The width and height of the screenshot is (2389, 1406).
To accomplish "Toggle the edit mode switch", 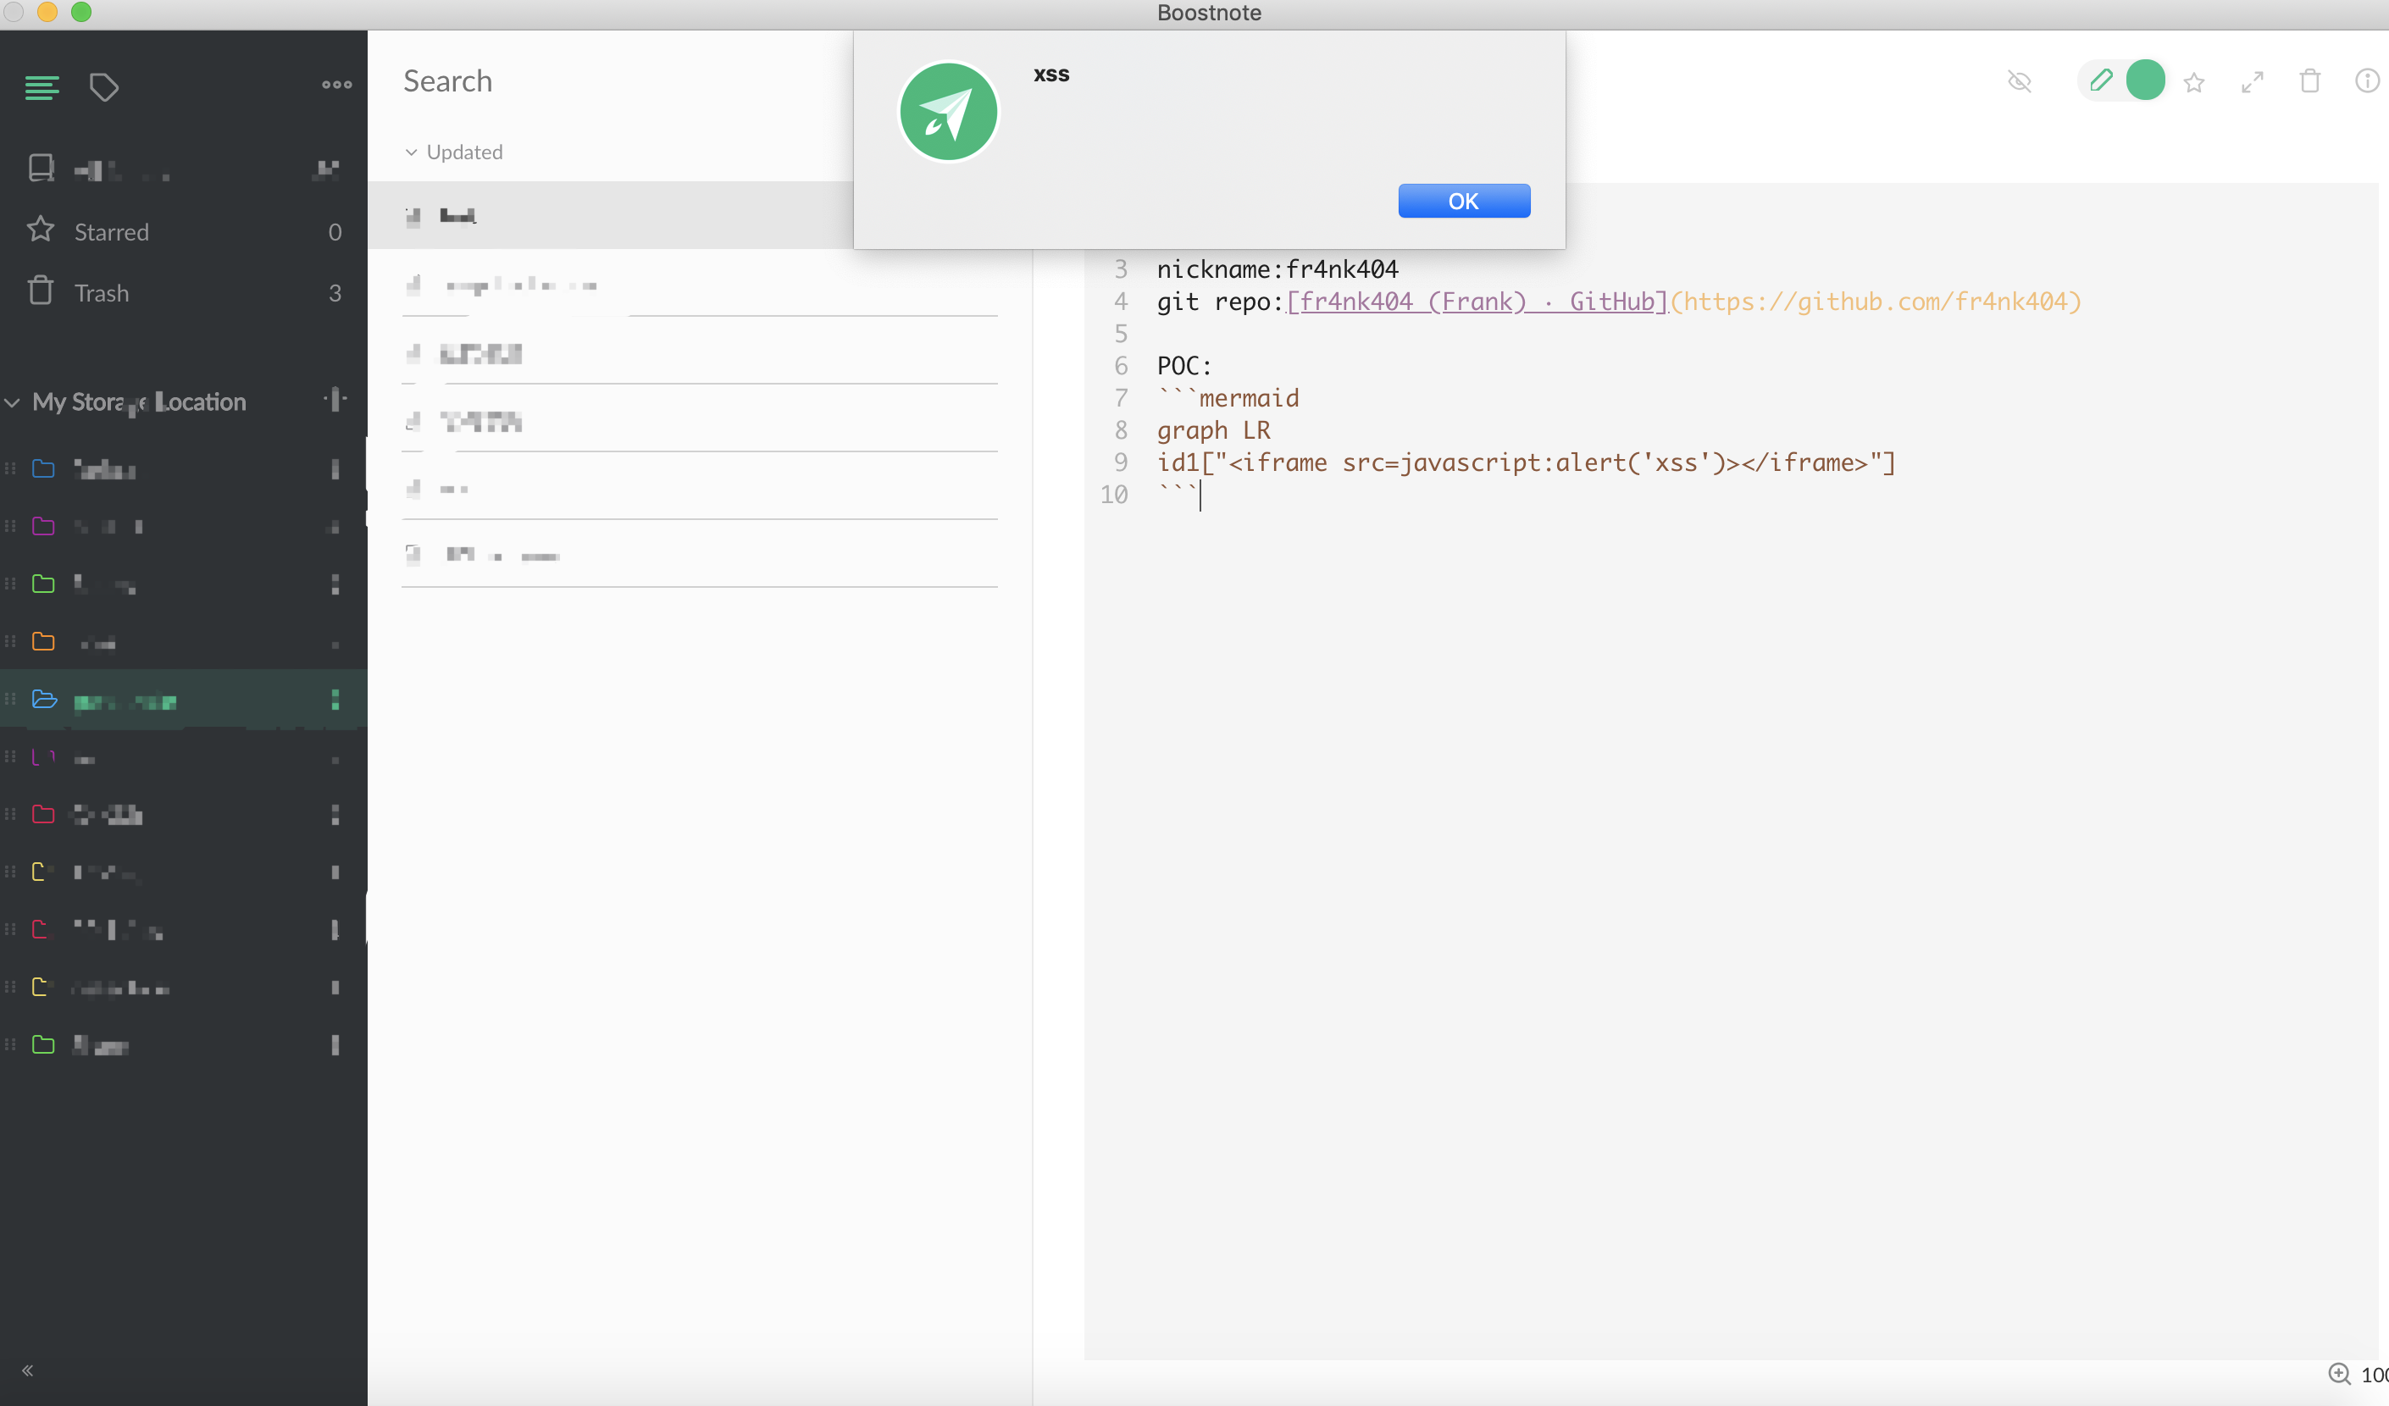I will tap(2124, 80).
